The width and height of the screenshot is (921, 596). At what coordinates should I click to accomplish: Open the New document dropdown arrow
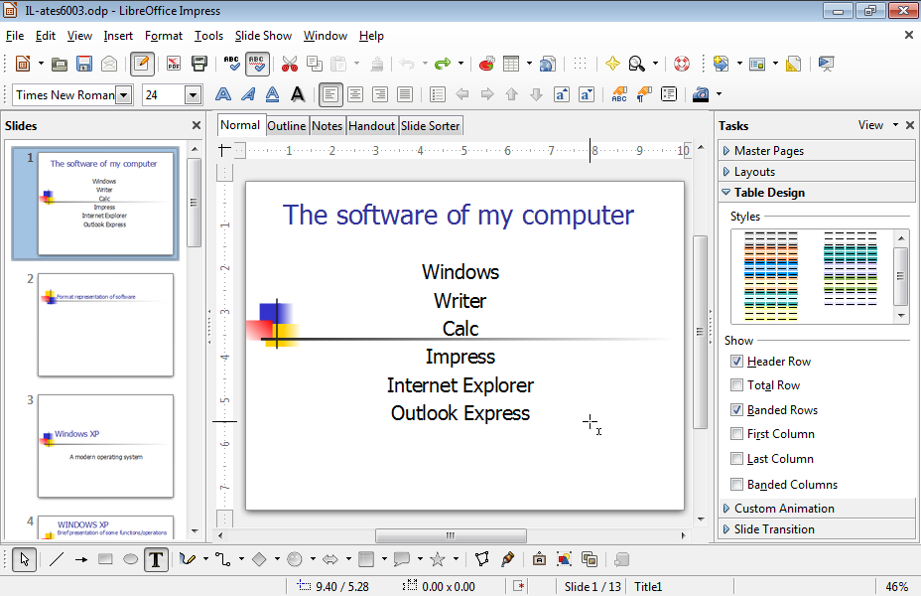41,64
